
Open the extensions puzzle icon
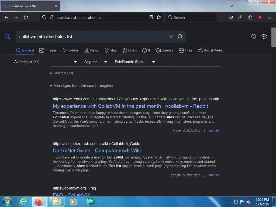tap(250, 17)
